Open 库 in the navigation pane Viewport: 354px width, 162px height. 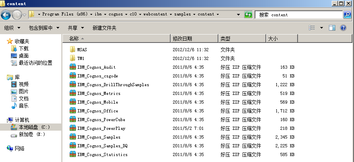pos(17,77)
